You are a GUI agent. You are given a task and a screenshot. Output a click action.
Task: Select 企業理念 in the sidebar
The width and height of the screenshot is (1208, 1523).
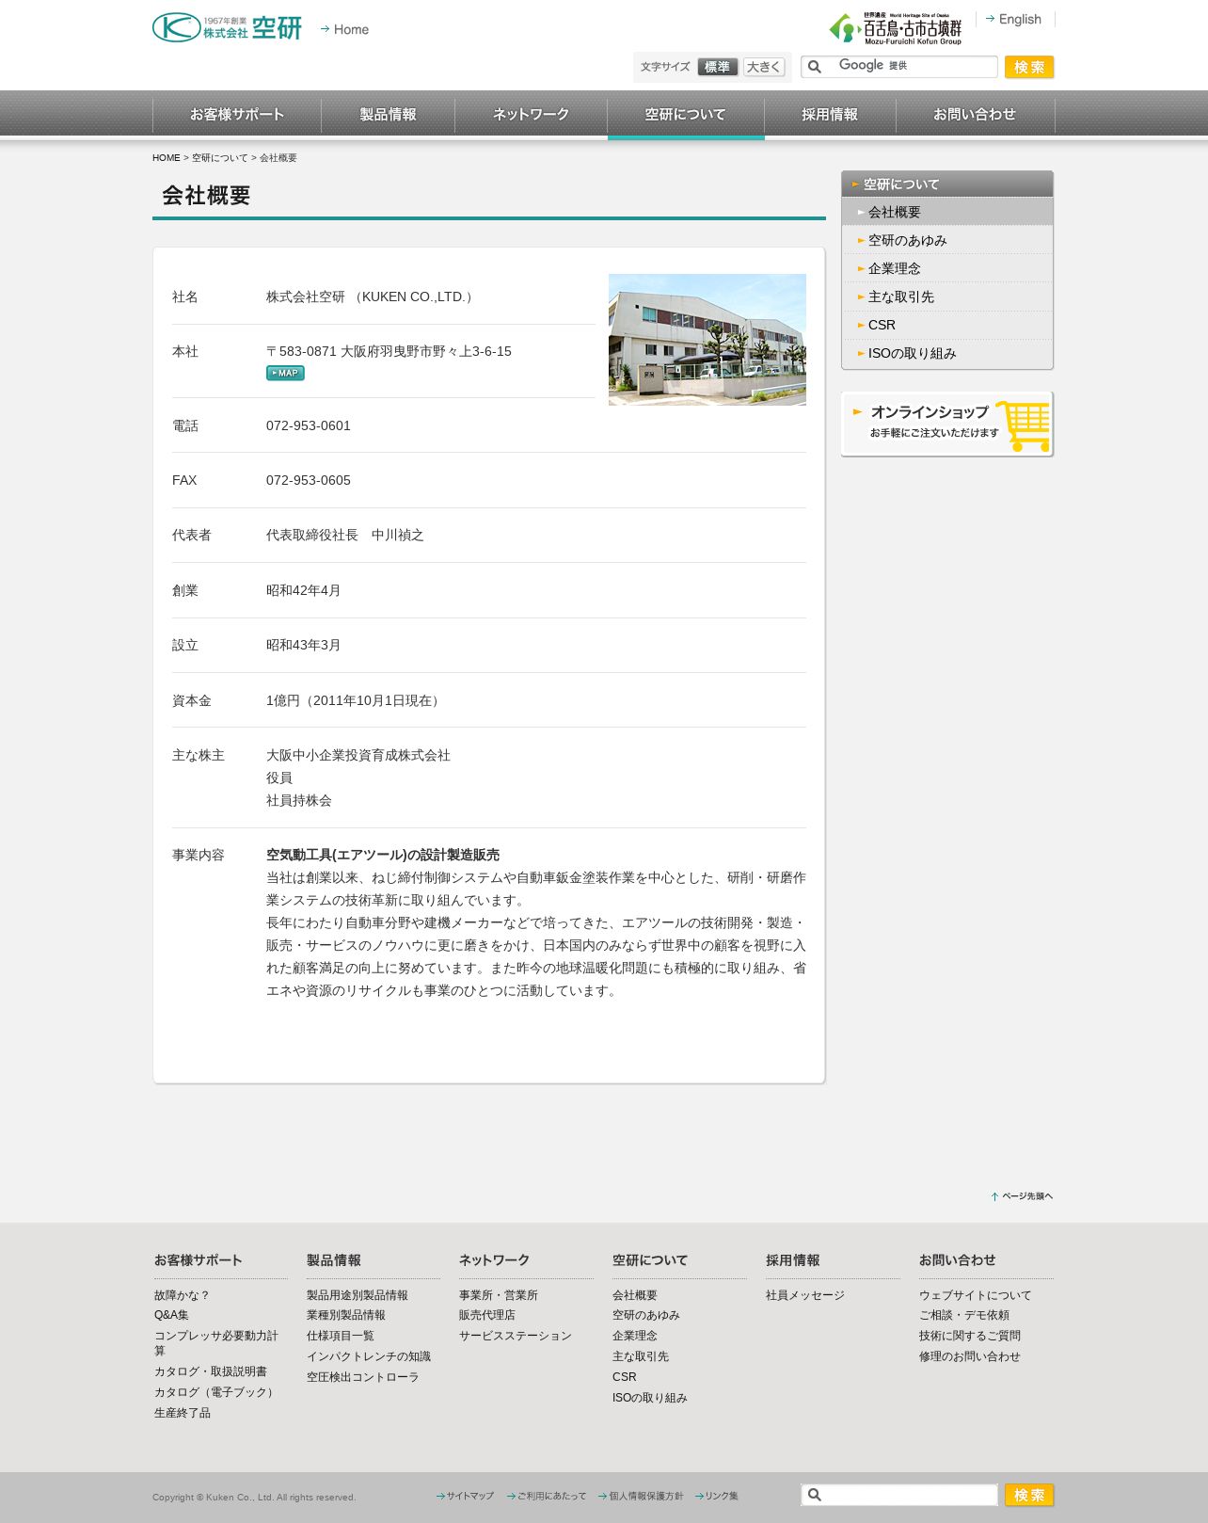(947, 269)
